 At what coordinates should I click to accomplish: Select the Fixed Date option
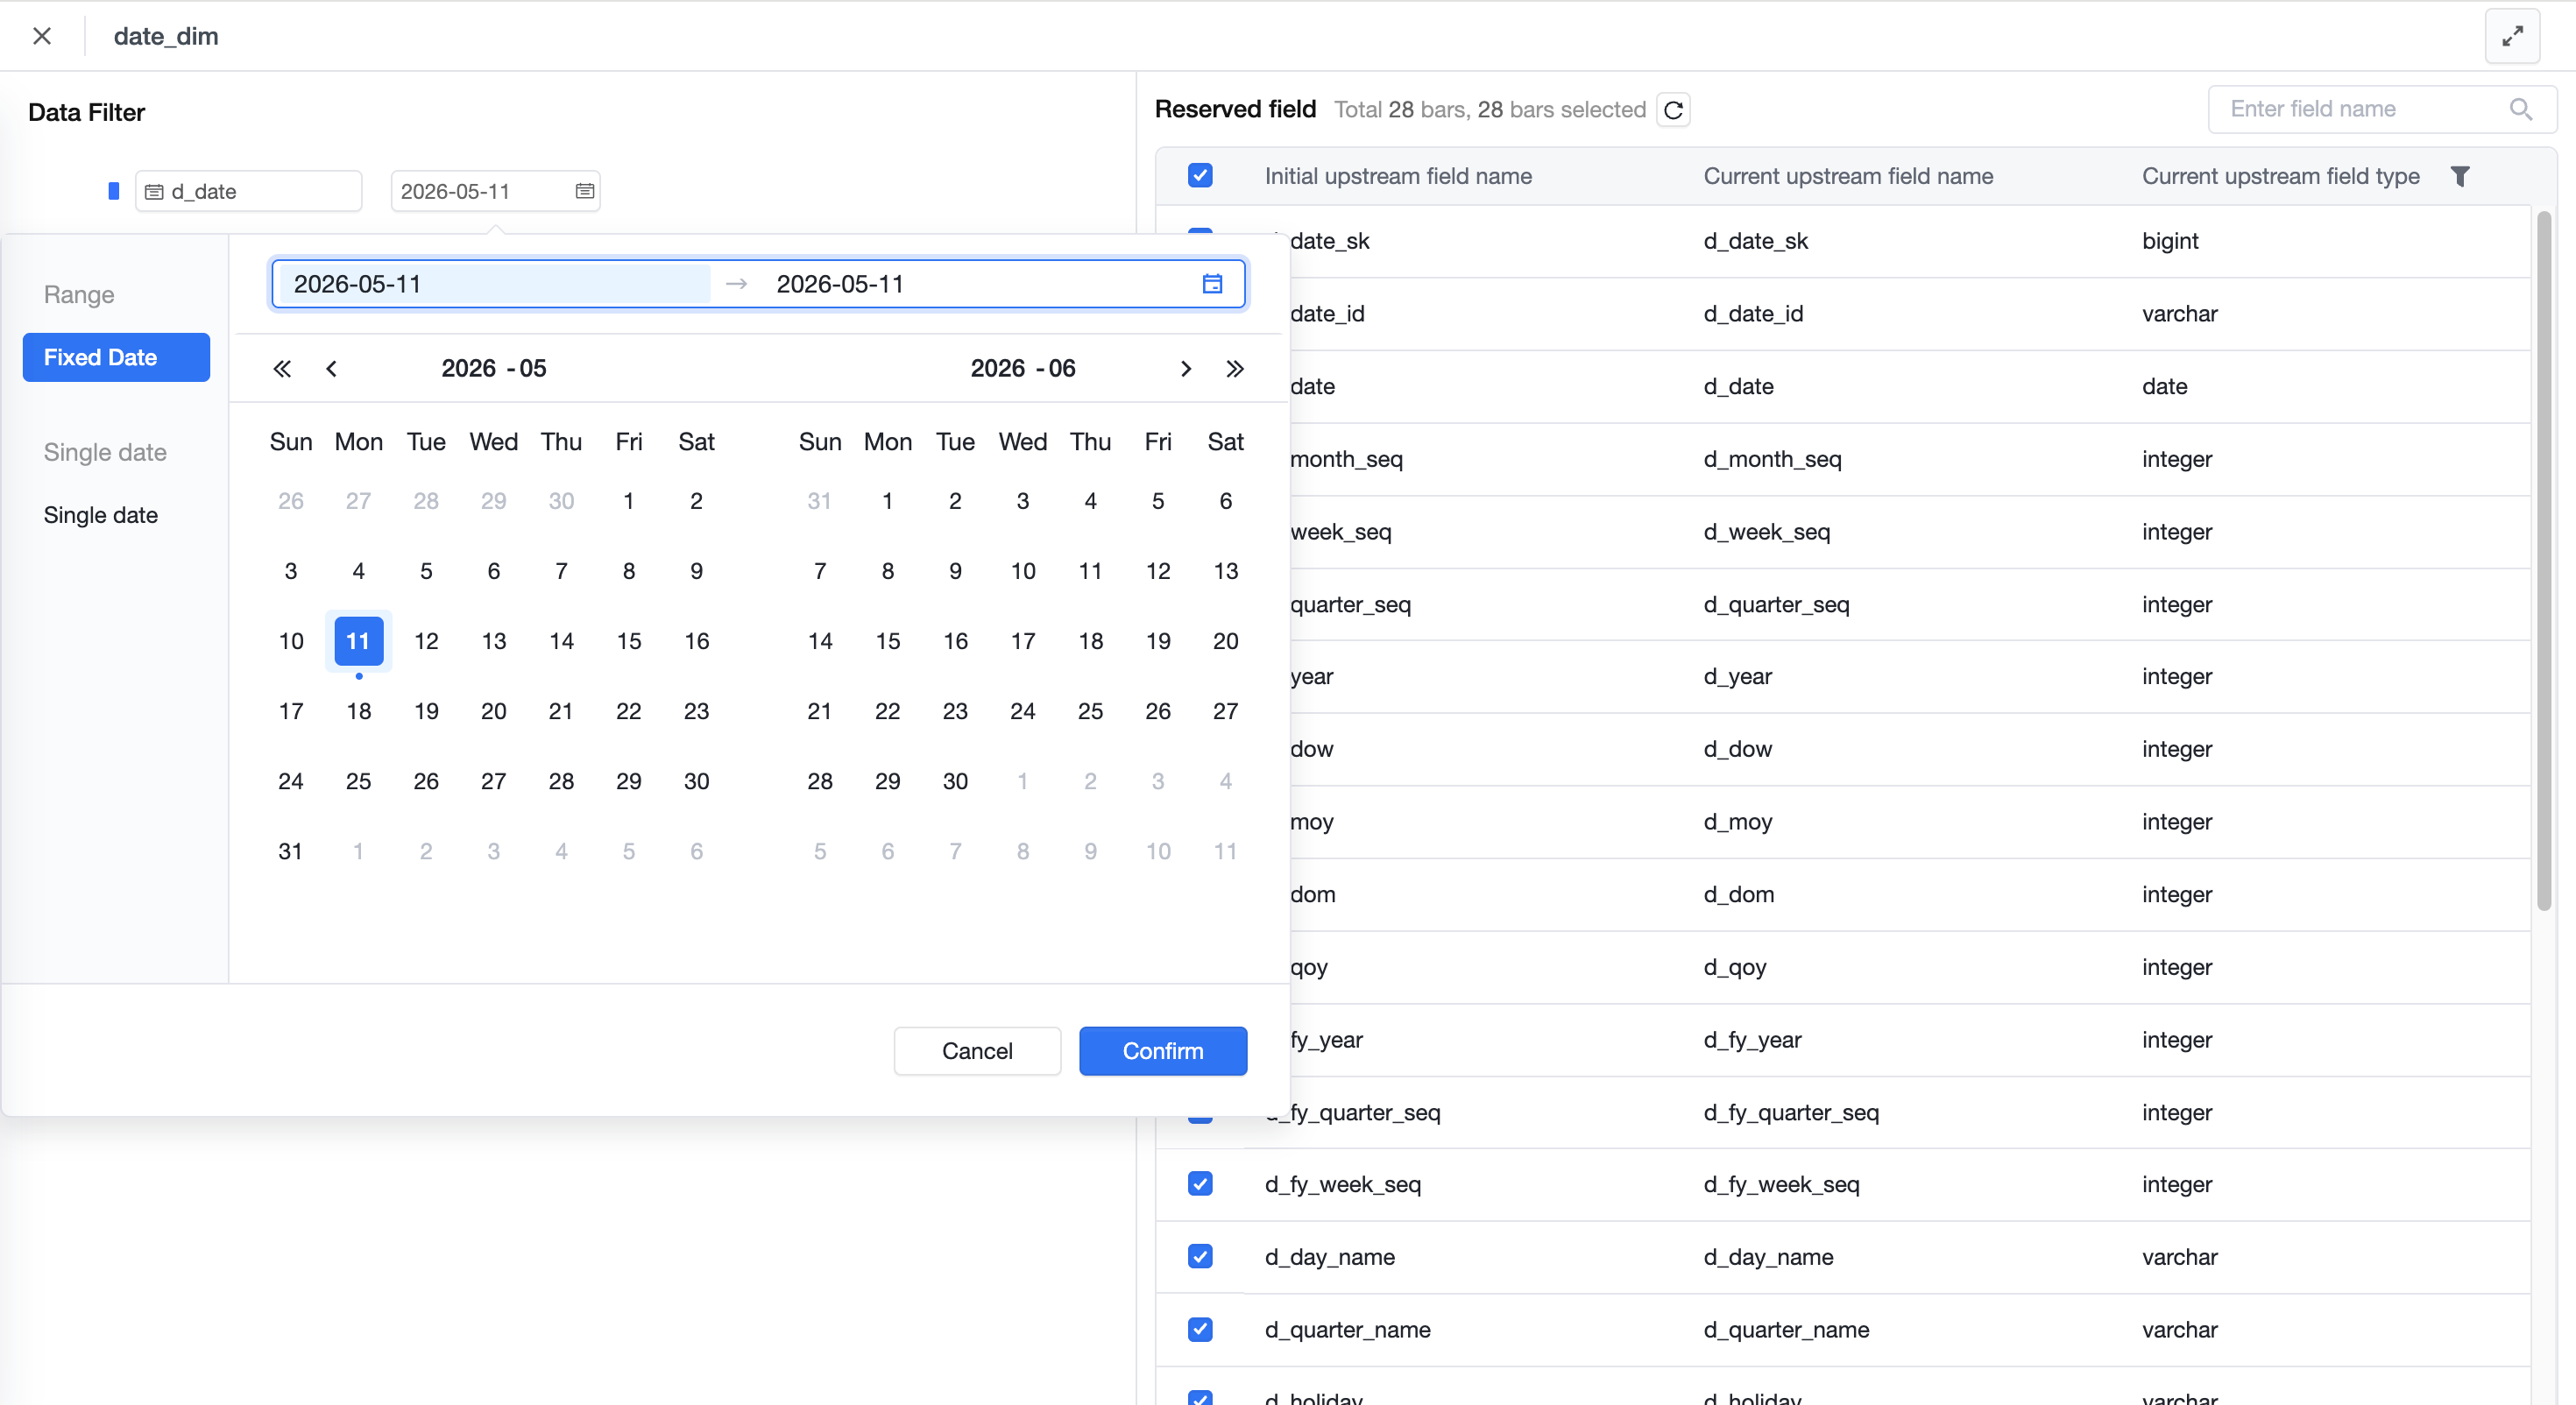click(x=116, y=357)
